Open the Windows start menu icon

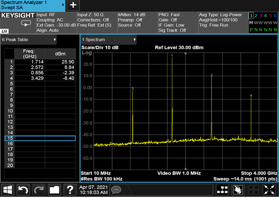pyautogui.click(x=8, y=190)
